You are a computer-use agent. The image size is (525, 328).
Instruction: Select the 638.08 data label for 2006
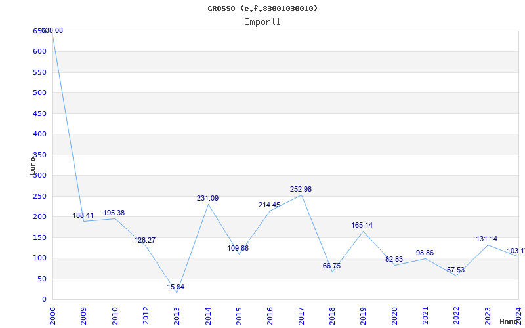[52, 30]
